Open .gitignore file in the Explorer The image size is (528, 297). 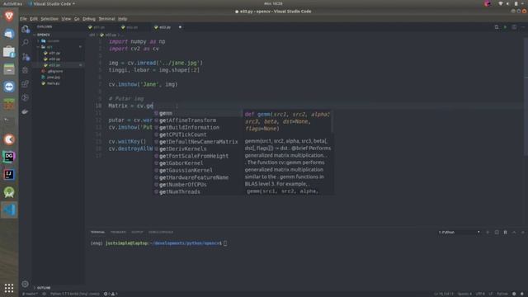coord(55,71)
